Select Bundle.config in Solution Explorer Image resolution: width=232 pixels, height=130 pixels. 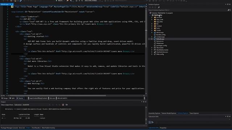(x=161, y=35)
